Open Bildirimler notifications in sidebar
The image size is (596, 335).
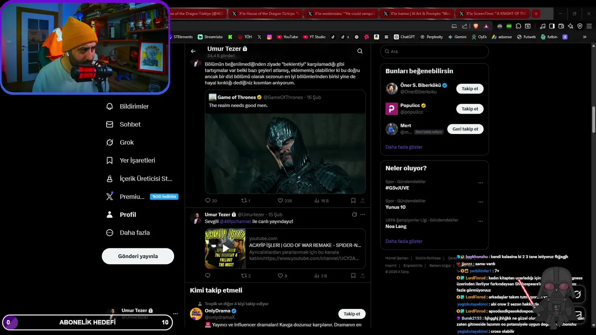coord(128,107)
